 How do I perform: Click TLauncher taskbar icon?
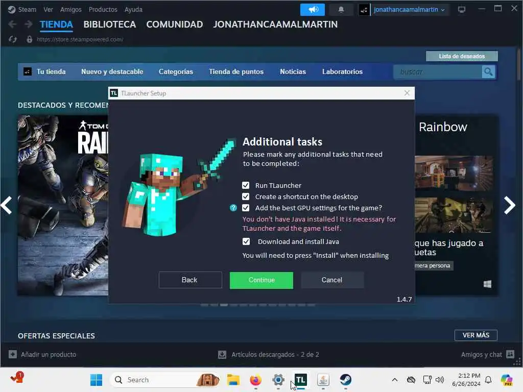click(x=300, y=380)
